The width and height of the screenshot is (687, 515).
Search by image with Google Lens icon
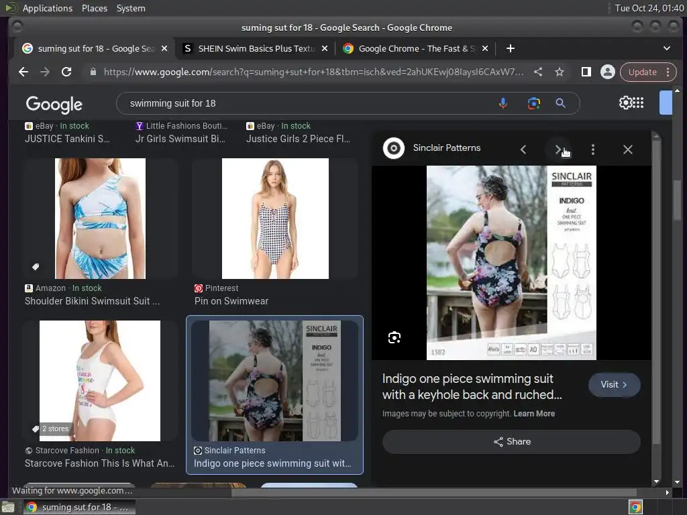[533, 103]
